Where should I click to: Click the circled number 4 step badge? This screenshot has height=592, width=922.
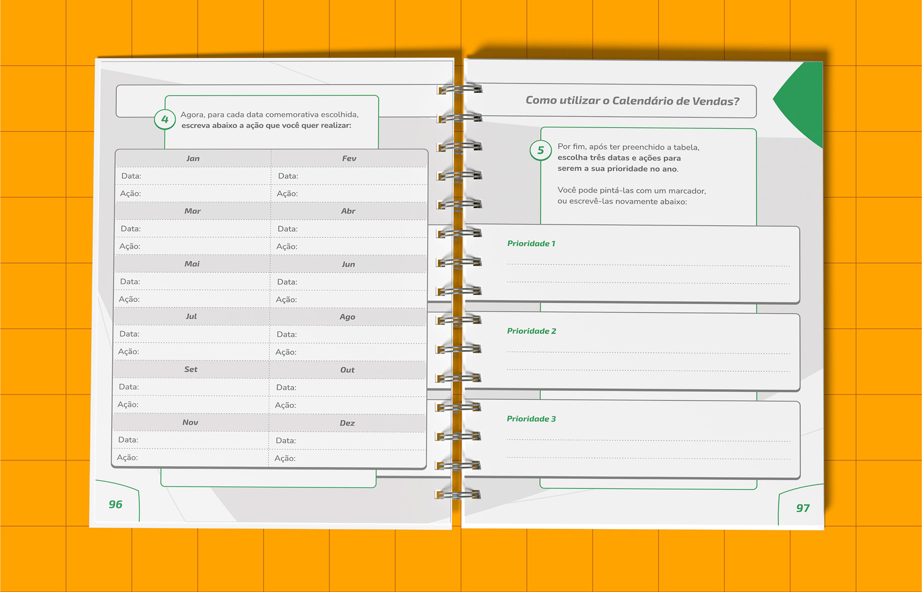tap(165, 119)
